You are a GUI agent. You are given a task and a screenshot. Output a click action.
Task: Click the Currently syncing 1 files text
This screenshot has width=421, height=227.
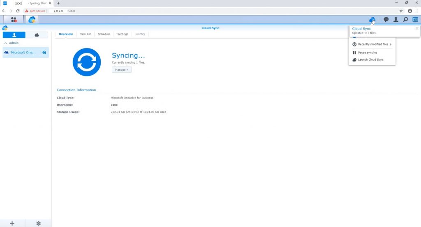tap(128, 62)
